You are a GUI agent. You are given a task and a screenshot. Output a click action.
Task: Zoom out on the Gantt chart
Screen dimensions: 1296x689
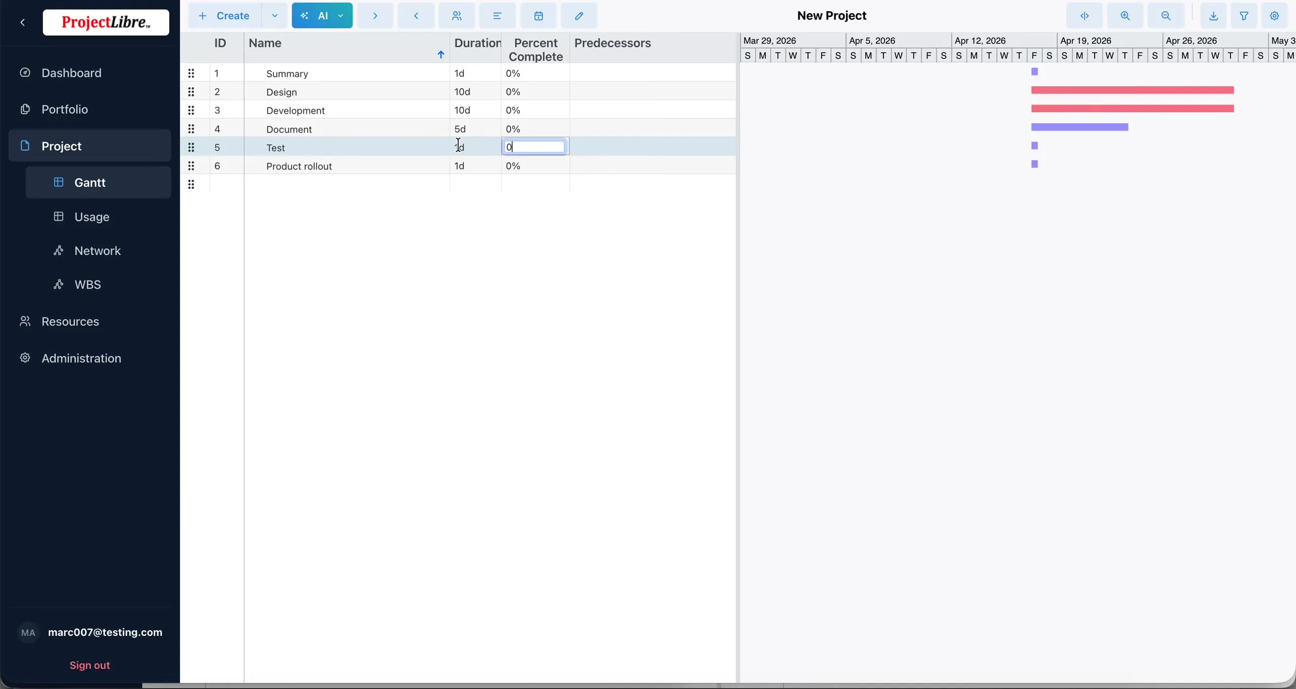tap(1166, 16)
